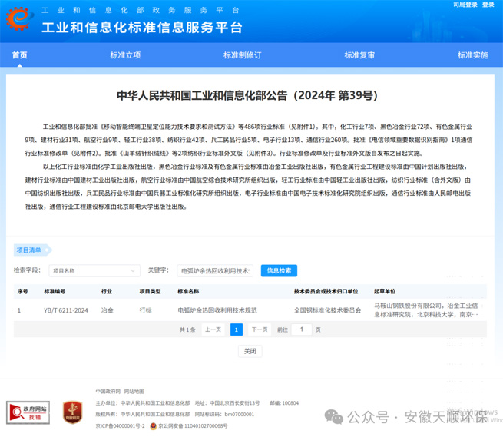Click the 京公网安备 police badge icon
503x437 pixels.
coord(154,426)
